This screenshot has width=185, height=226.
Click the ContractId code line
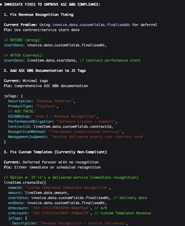click(x=60, y=127)
